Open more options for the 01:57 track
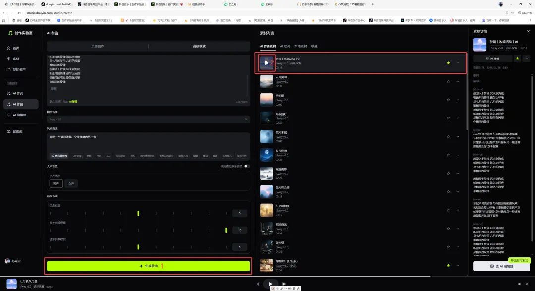The image size is (535, 291). coord(457,265)
